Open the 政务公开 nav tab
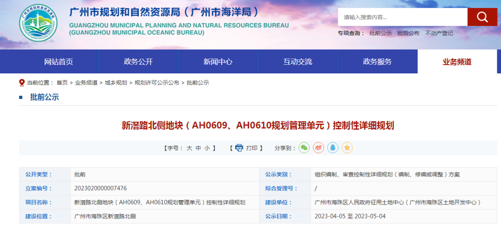Screen dimensions: 501x237 pyautogui.click(x=138, y=62)
